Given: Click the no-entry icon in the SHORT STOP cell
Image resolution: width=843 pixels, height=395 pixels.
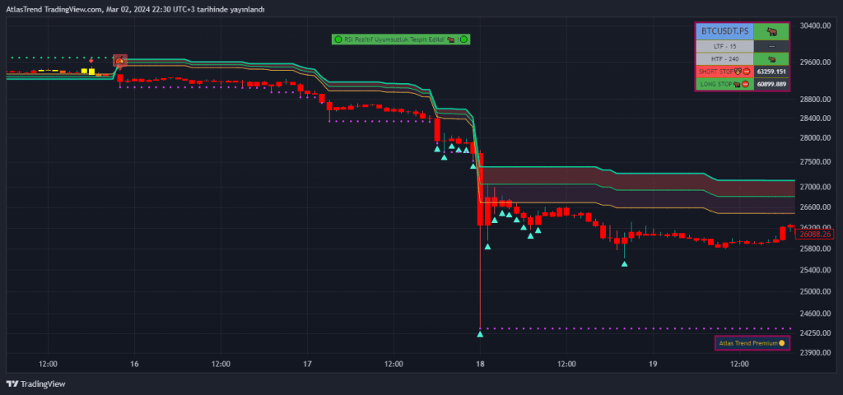Looking at the screenshot, I should point(747,72).
